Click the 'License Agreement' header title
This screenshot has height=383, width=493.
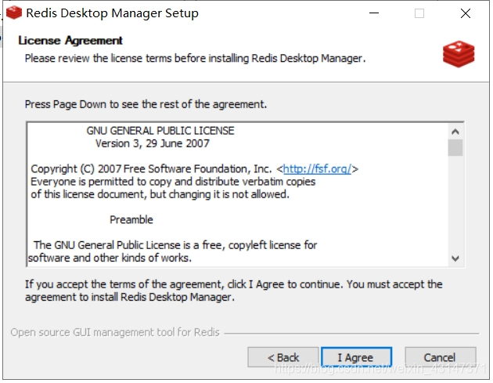(x=70, y=41)
